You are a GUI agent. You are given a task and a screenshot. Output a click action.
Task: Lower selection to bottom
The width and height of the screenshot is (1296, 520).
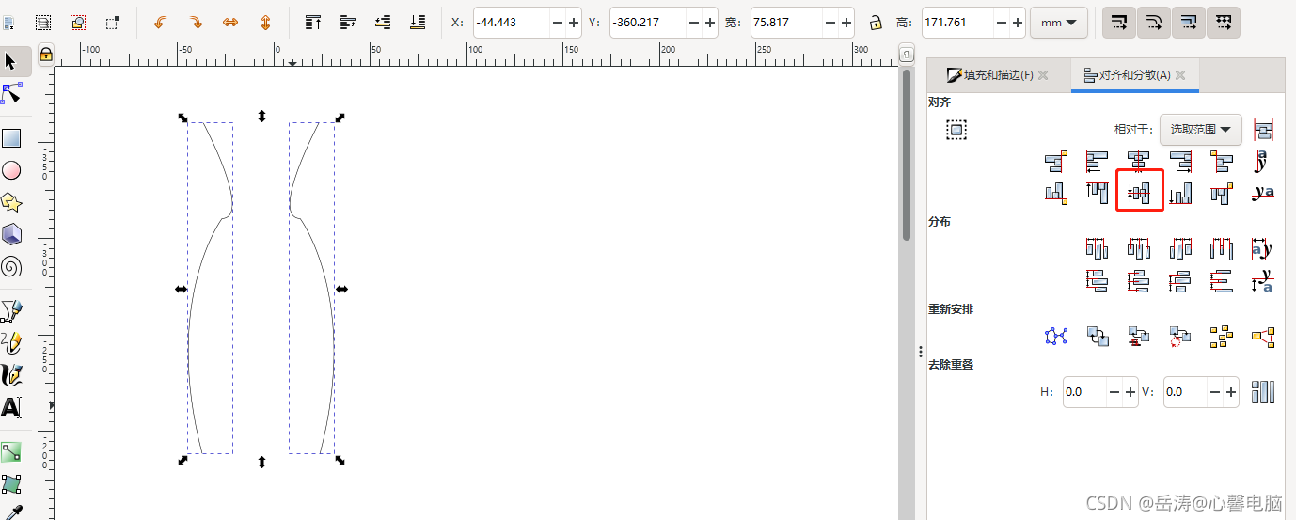click(419, 22)
